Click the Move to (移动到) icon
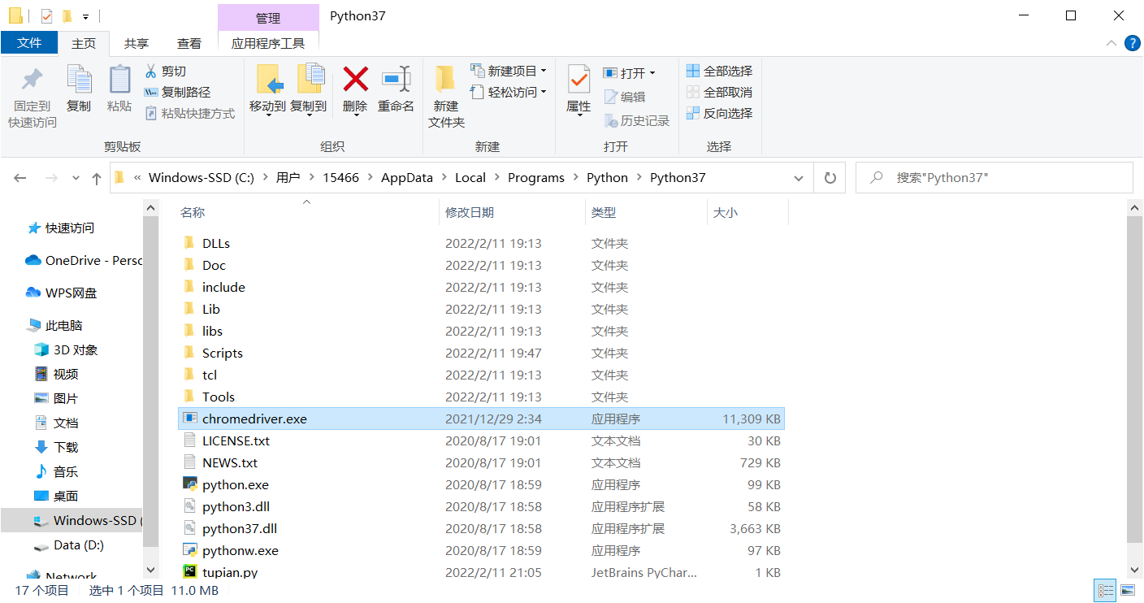This screenshot has height=603, width=1144. [x=268, y=80]
